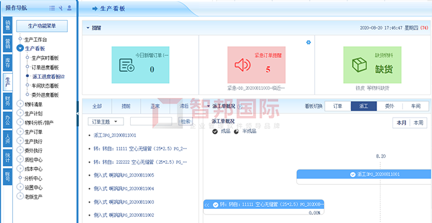Expand the 成本中心 tree node
432x223 pixels.
20,169
